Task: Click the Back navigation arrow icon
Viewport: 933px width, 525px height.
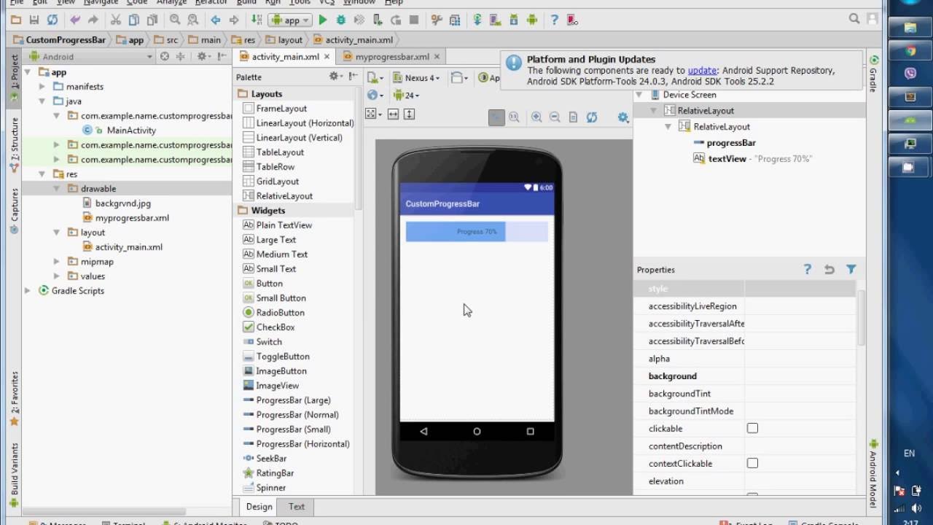Action: tap(215, 20)
